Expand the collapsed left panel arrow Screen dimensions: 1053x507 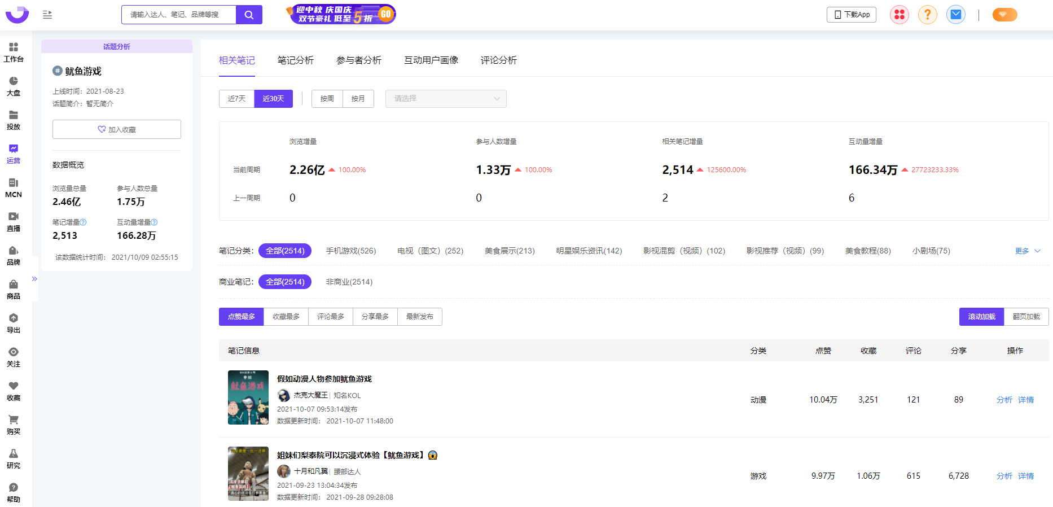tap(34, 279)
